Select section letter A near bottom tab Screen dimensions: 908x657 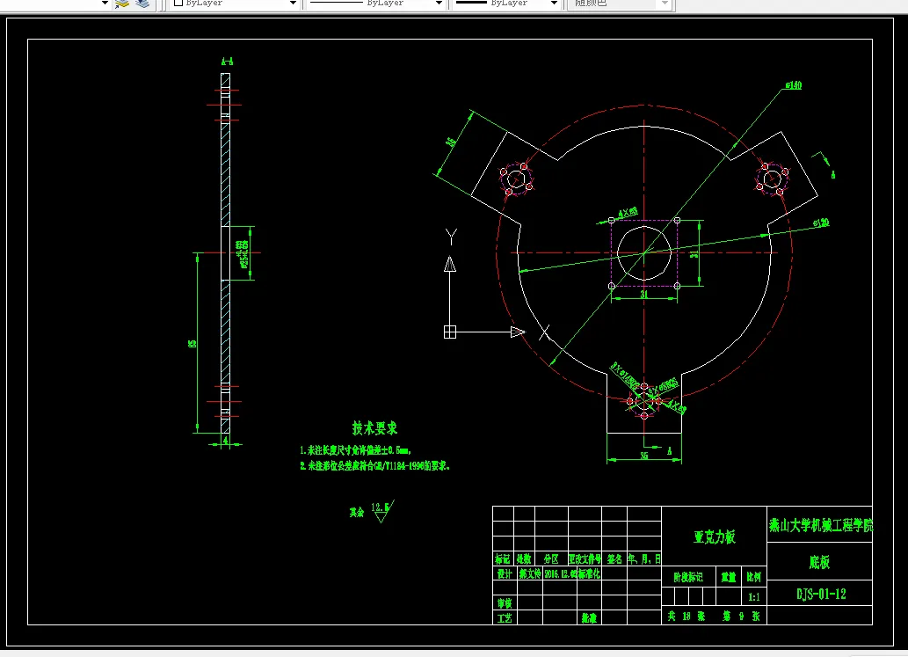point(670,450)
